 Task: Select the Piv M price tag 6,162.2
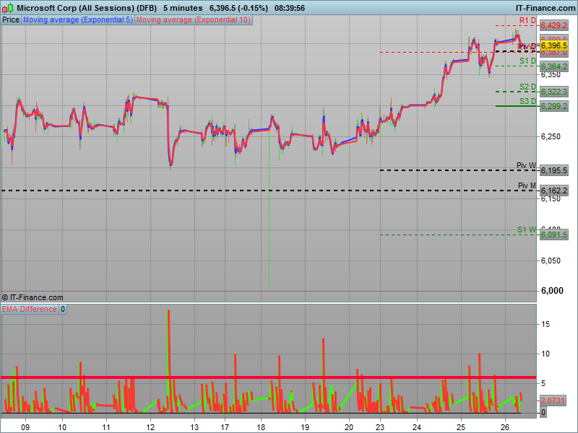click(553, 191)
